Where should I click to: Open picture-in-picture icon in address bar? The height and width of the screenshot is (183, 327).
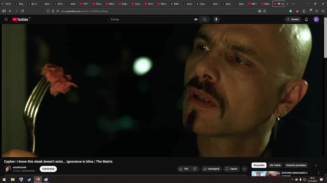[x=260, y=11]
